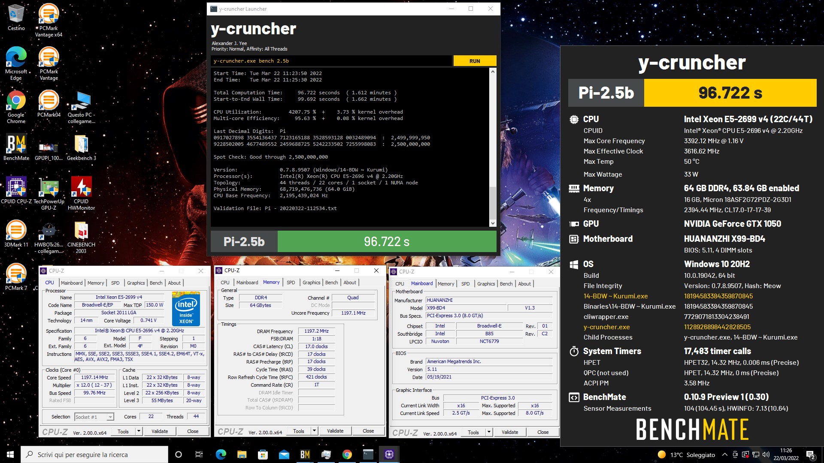Click Close button in right CPU-Z window
Image resolution: width=824 pixels, height=463 pixels.
click(x=543, y=432)
